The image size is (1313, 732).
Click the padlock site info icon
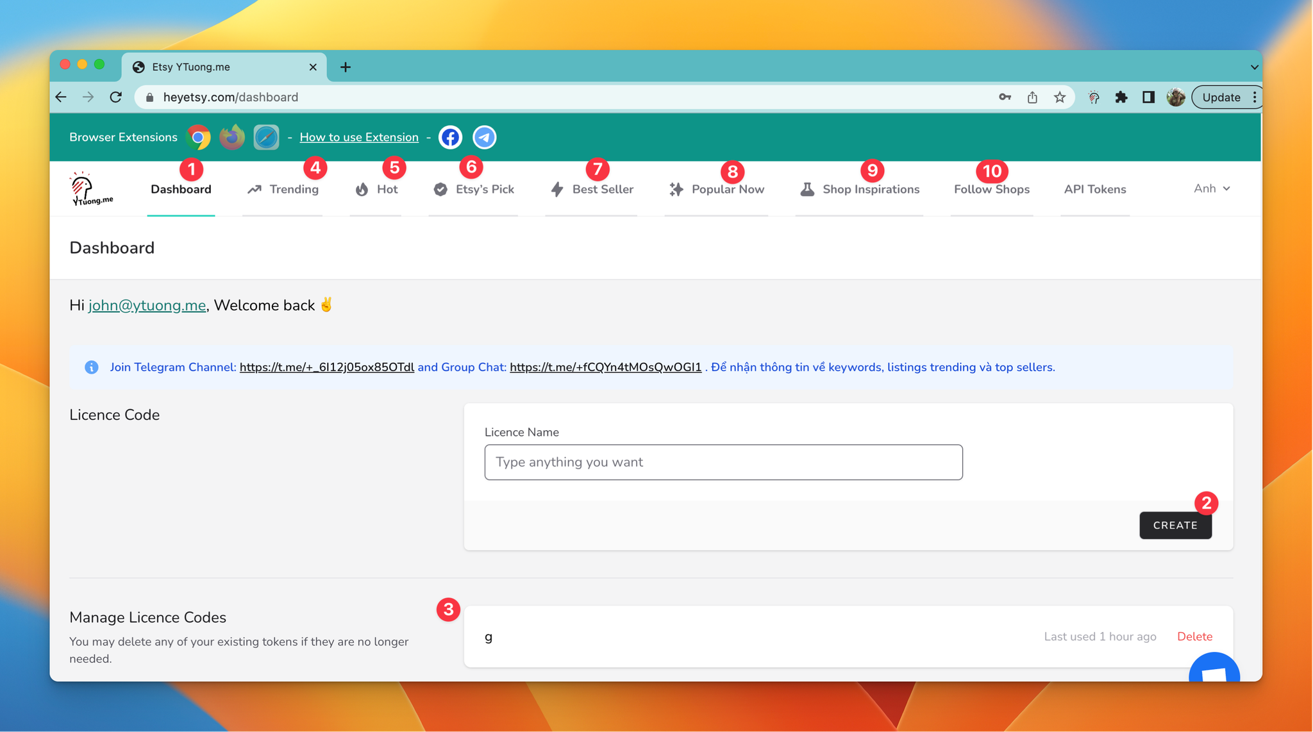click(149, 97)
